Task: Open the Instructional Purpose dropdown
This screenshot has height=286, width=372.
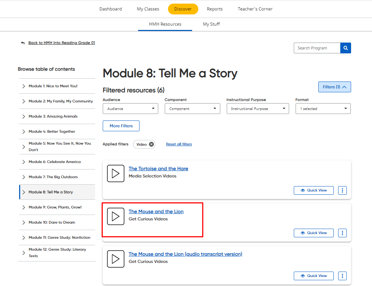Action: pyautogui.click(x=257, y=109)
